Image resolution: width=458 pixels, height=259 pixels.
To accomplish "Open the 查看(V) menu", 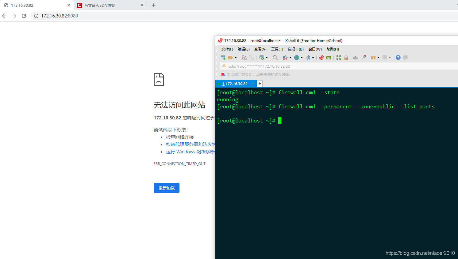I will pyautogui.click(x=260, y=49).
